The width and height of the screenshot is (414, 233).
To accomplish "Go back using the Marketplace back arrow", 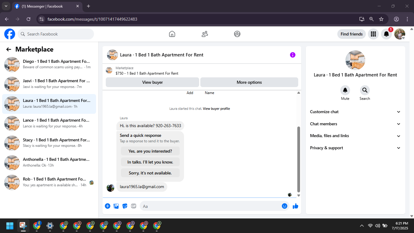I will (9, 49).
